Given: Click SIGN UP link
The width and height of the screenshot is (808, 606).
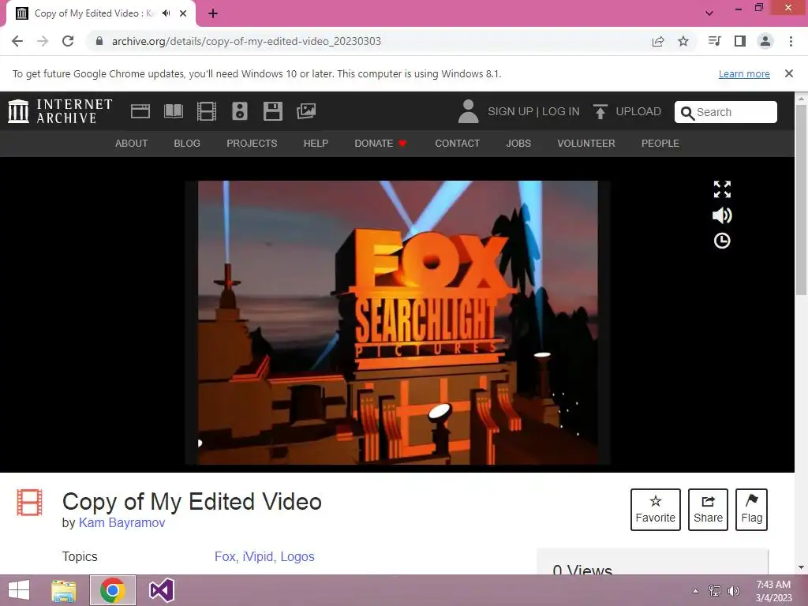Looking at the screenshot, I should click(511, 112).
